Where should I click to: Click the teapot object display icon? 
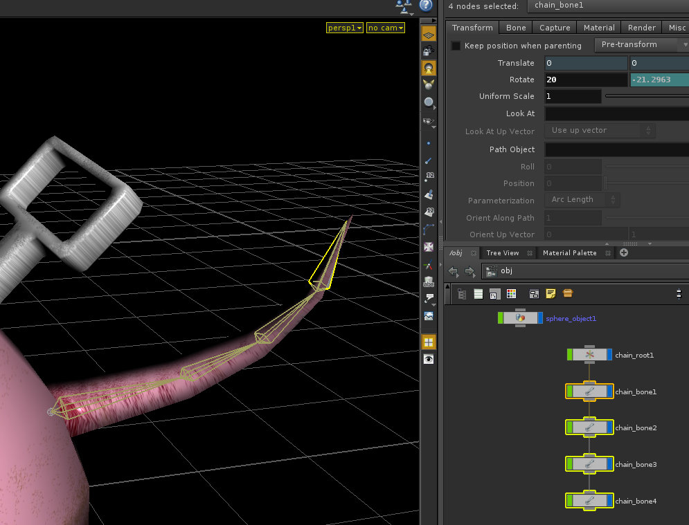pyautogui.click(x=429, y=122)
